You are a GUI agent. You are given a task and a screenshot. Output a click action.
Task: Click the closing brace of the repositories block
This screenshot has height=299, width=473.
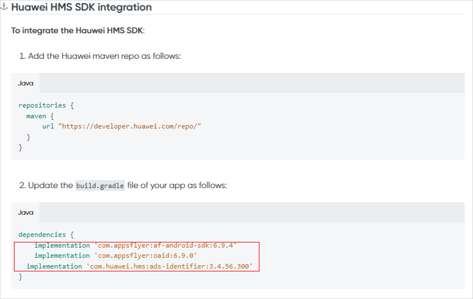click(20, 148)
